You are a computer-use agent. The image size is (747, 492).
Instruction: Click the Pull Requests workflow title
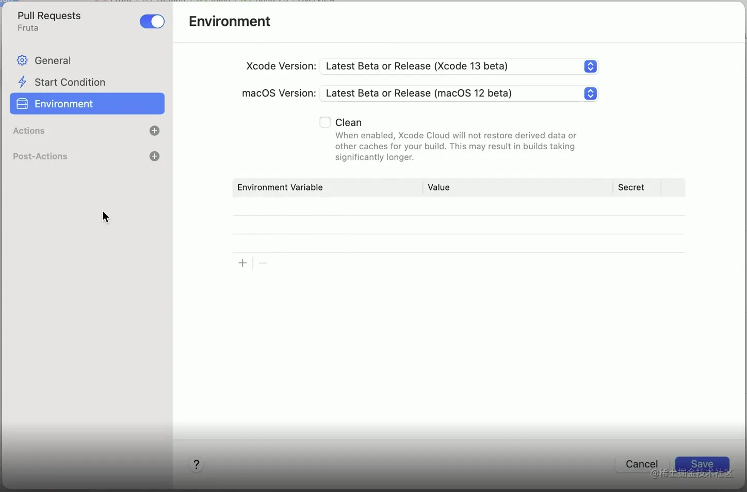[x=49, y=15]
